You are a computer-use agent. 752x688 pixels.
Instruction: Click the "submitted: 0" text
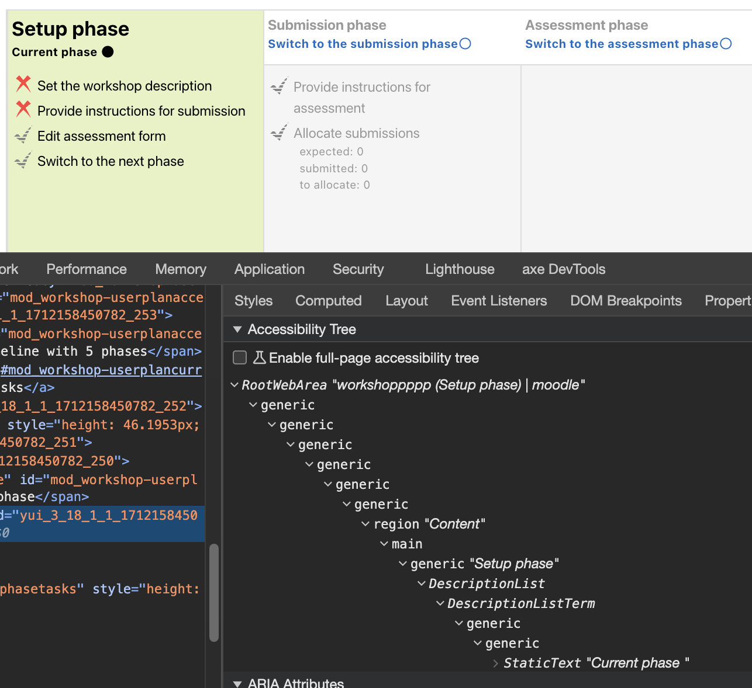pyautogui.click(x=334, y=168)
